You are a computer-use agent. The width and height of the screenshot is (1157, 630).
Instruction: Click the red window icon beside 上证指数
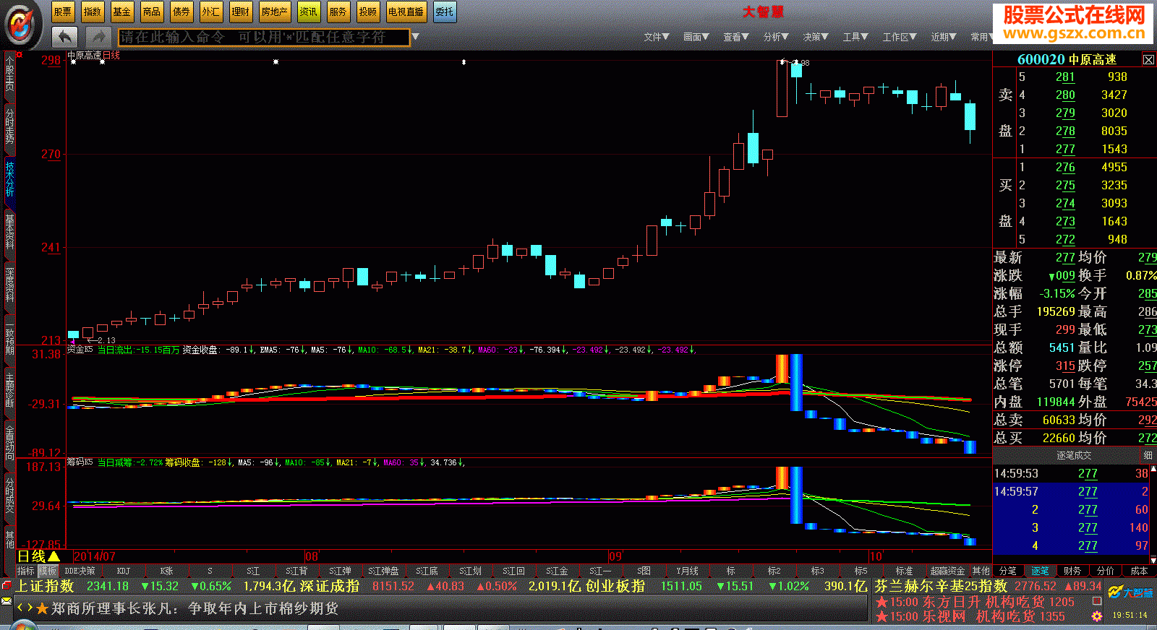pyautogui.click(x=7, y=586)
